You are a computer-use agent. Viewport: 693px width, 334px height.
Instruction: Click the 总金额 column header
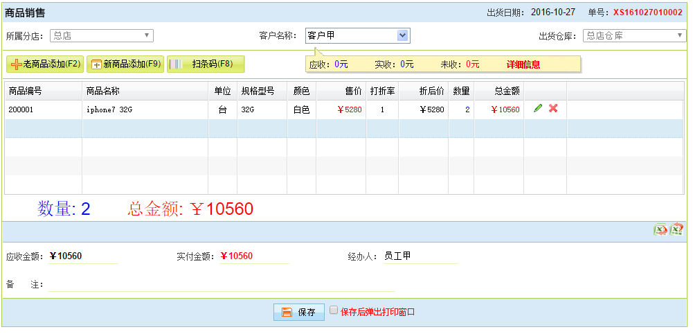pyautogui.click(x=507, y=91)
